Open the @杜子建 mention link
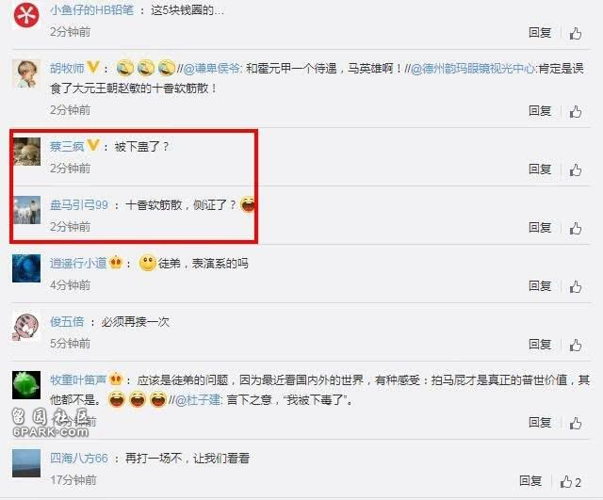 point(198,400)
